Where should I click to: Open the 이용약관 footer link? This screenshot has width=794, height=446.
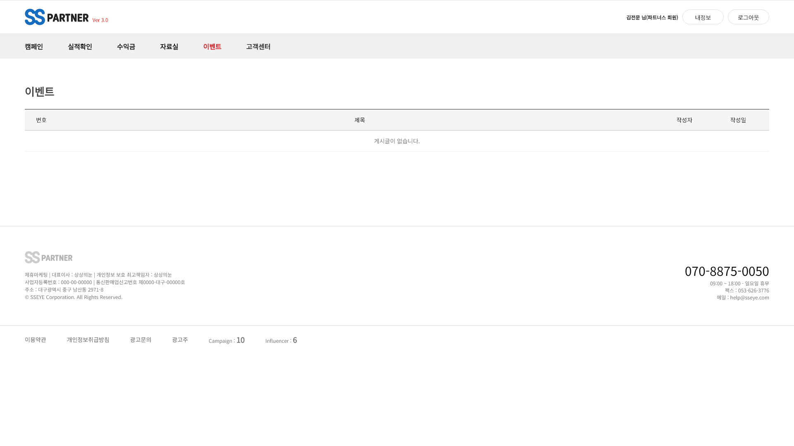coord(36,339)
